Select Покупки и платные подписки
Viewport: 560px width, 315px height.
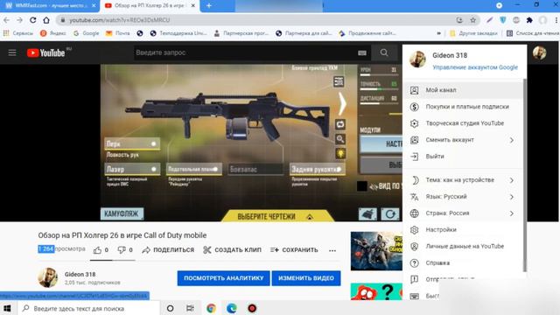tap(463, 107)
